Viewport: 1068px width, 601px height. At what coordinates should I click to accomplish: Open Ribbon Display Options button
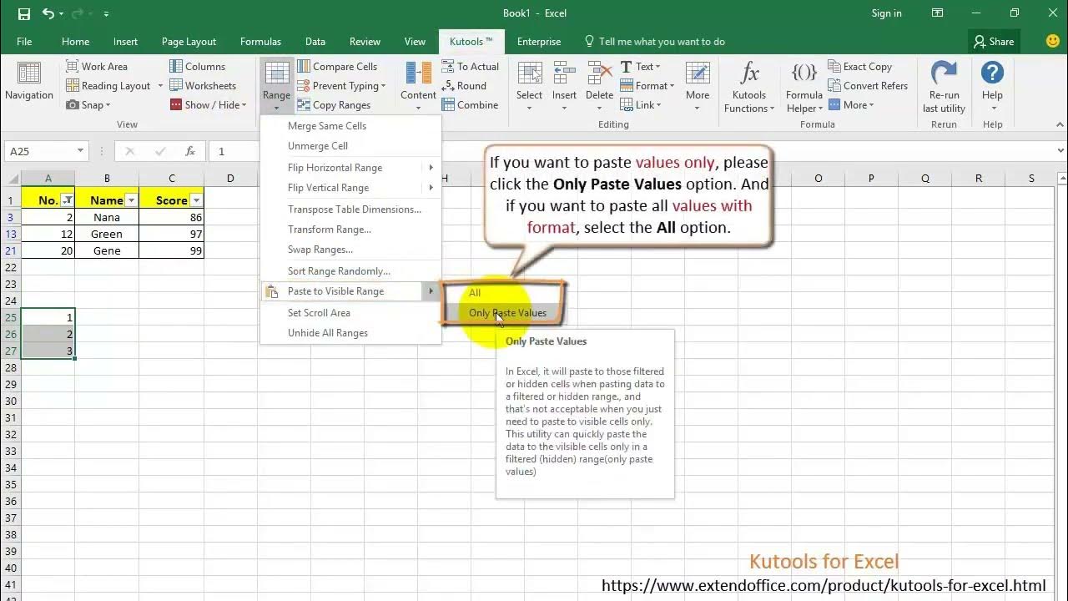tap(938, 13)
